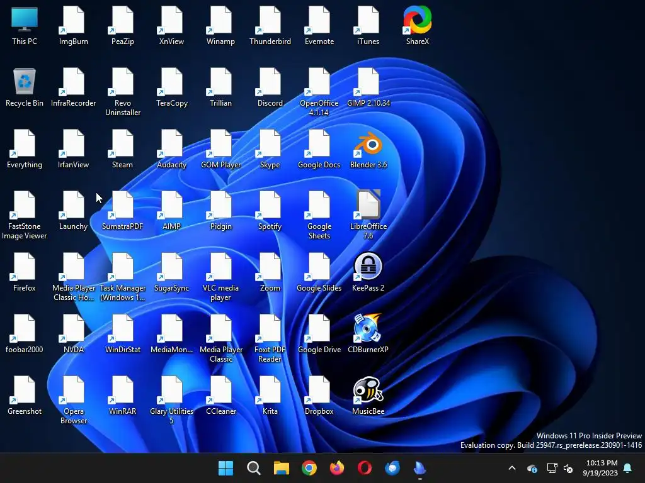Select the Zoom shortcut

[x=270, y=272]
